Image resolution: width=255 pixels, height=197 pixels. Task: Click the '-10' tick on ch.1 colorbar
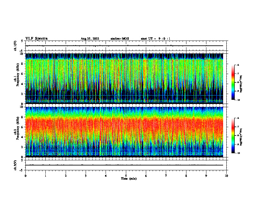tap(238, 100)
